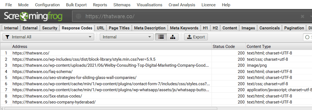Click the horizontal scrollbar at the bottom
The height and width of the screenshot is (110, 312).
pyautogui.click(x=111, y=109)
